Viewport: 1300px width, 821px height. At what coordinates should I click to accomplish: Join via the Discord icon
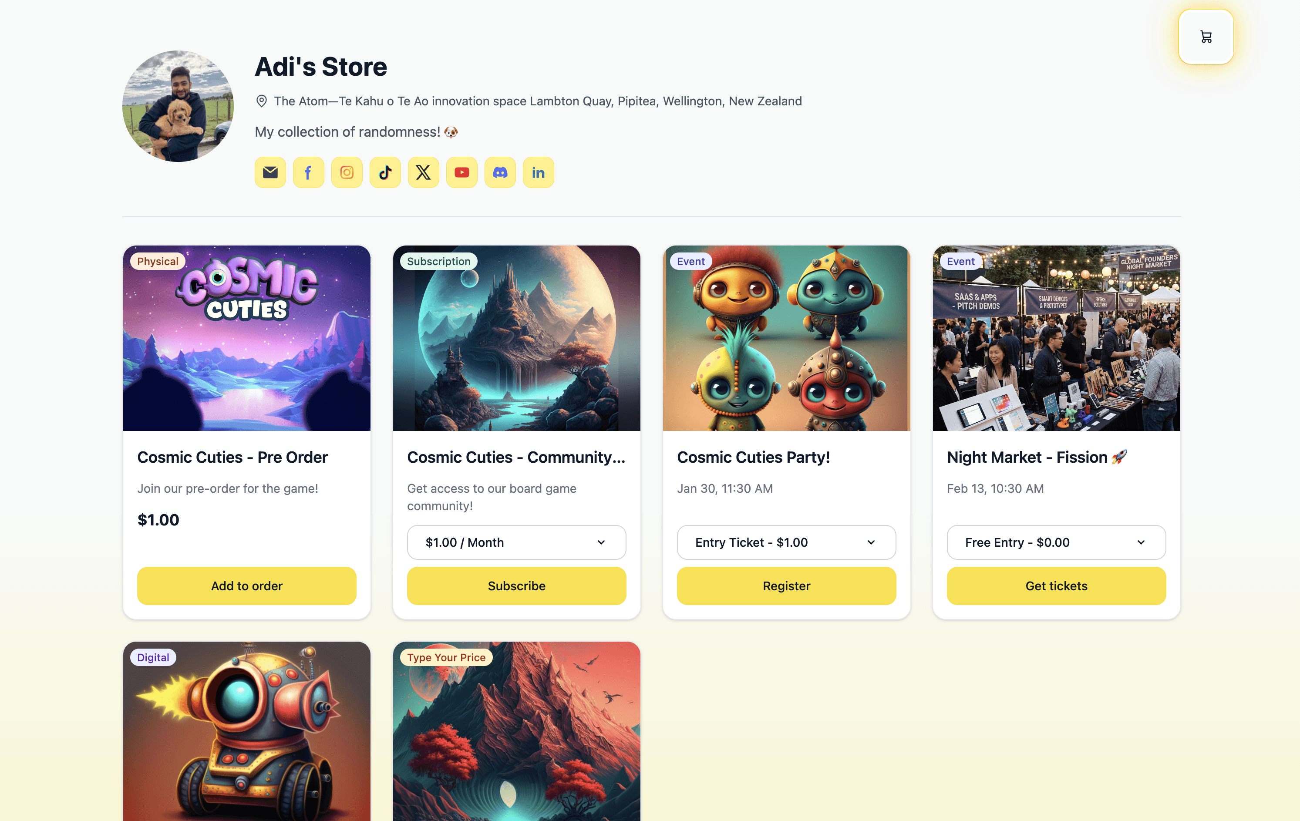coord(500,172)
